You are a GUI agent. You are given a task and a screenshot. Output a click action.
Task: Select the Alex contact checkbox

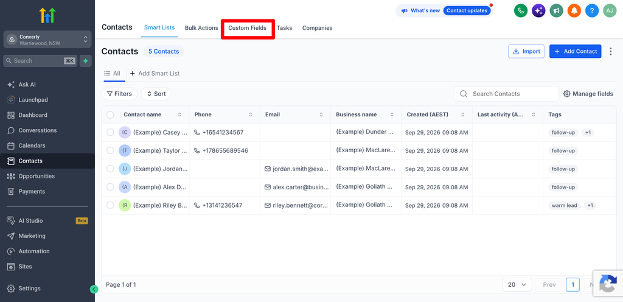click(110, 187)
